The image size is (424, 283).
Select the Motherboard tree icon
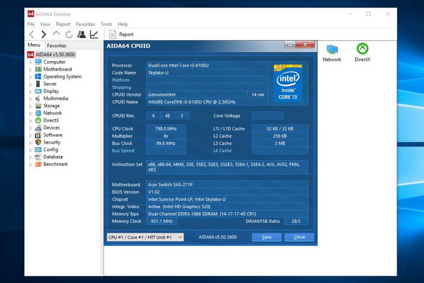pyautogui.click(x=38, y=69)
